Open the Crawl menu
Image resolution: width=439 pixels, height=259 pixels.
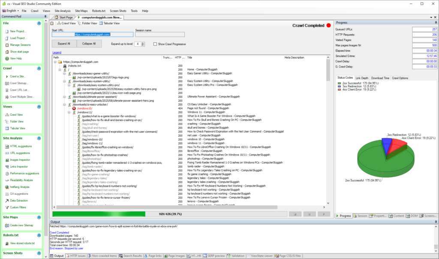(34, 11)
